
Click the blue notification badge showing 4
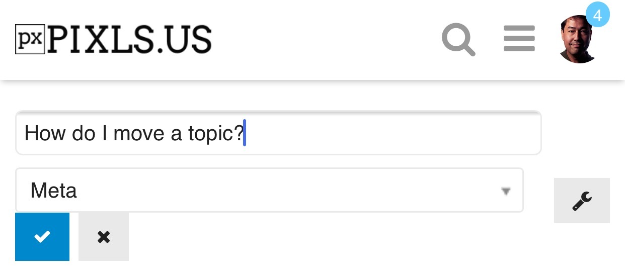click(x=597, y=15)
